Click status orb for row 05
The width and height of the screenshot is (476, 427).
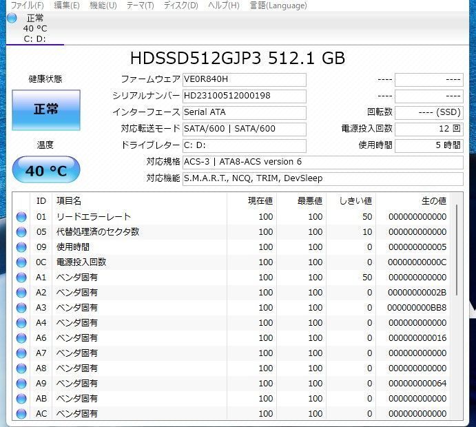[21, 232]
